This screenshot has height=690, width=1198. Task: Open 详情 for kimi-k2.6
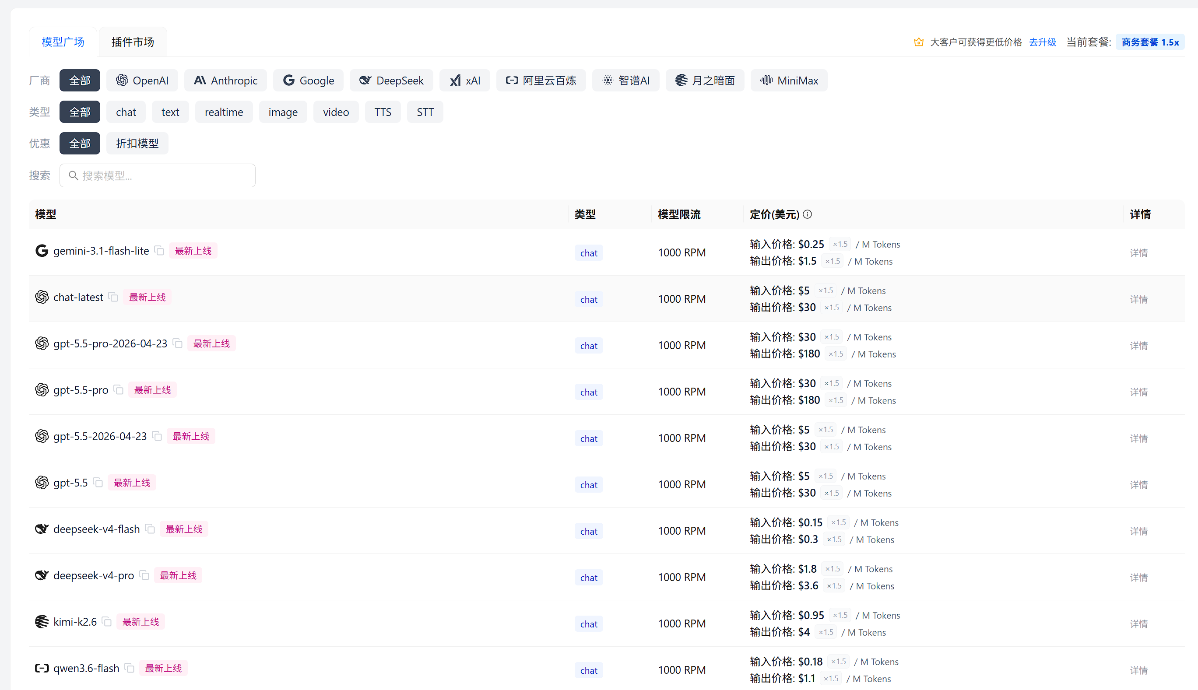click(x=1139, y=624)
